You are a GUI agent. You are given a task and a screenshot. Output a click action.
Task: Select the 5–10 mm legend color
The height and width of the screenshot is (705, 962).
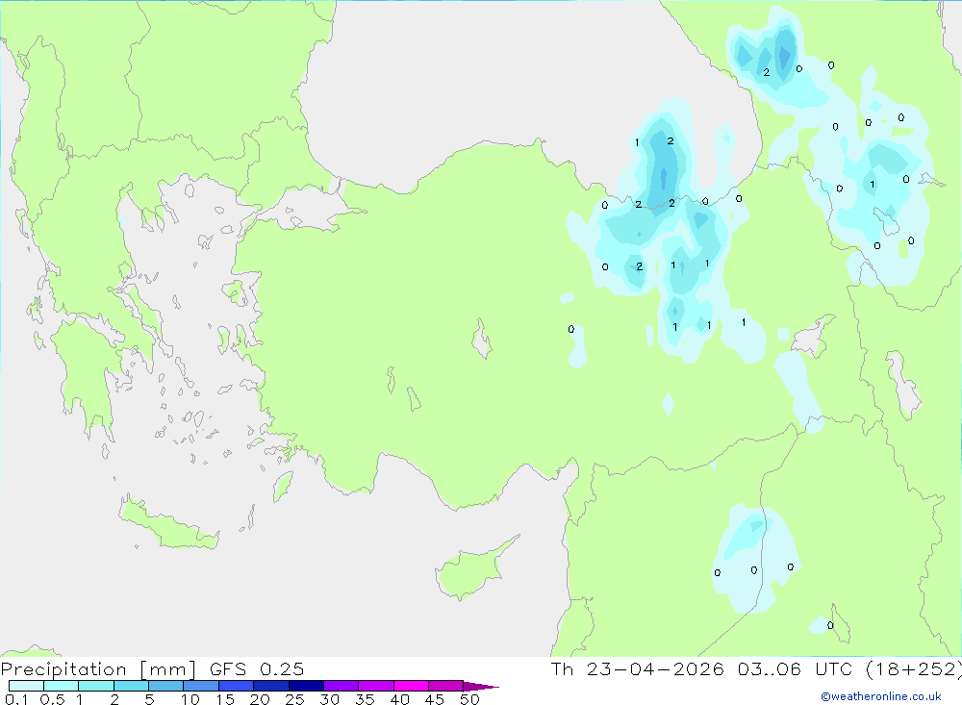[166, 686]
